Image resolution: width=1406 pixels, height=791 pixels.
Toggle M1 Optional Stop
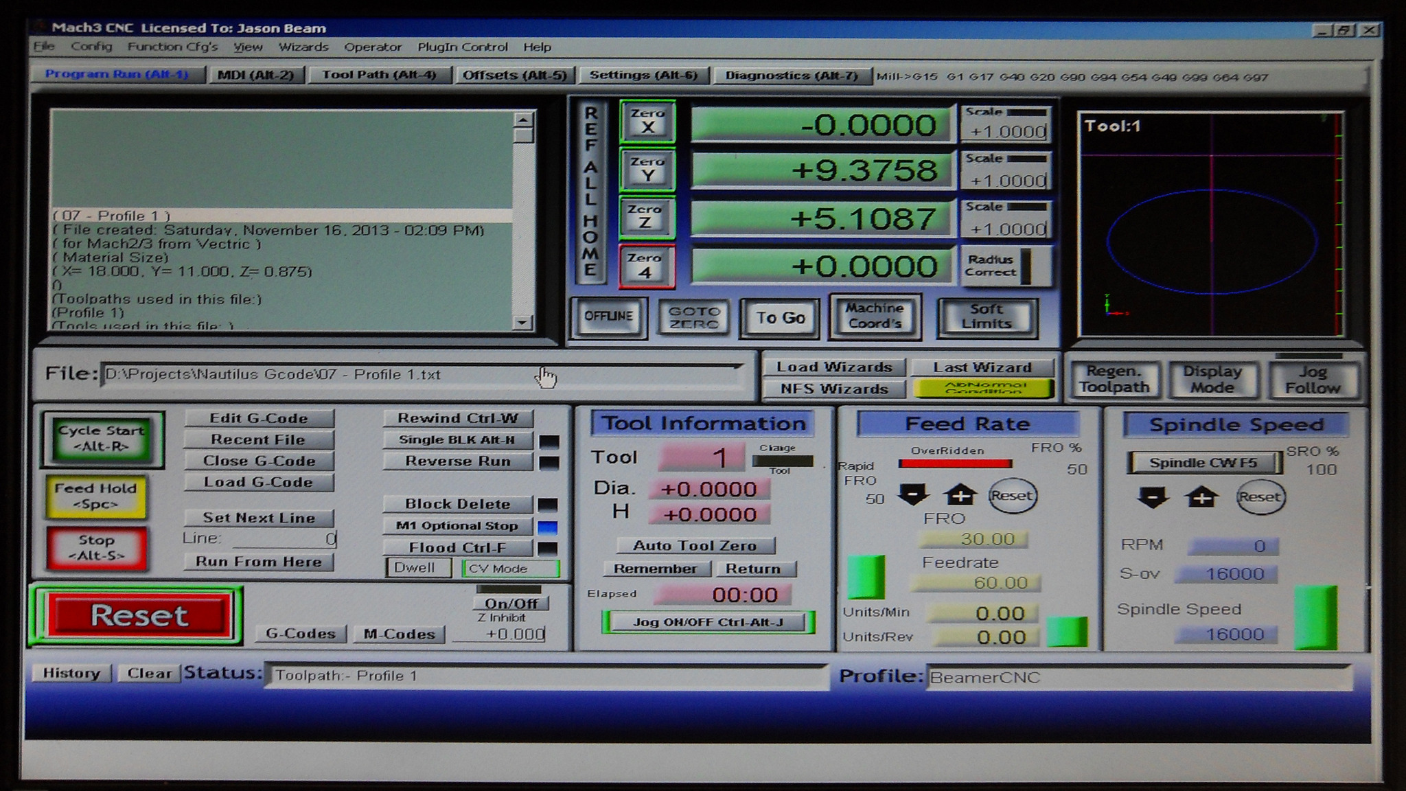pyautogui.click(x=457, y=526)
